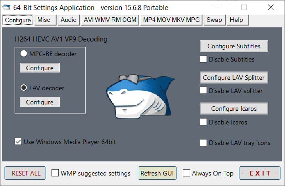Viewport: 285px width, 186px height.
Task: Tick the Disable Icaros checkbox
Action: (203, 122)
